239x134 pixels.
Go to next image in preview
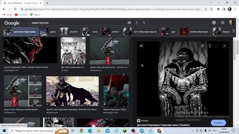pos(224,46)
